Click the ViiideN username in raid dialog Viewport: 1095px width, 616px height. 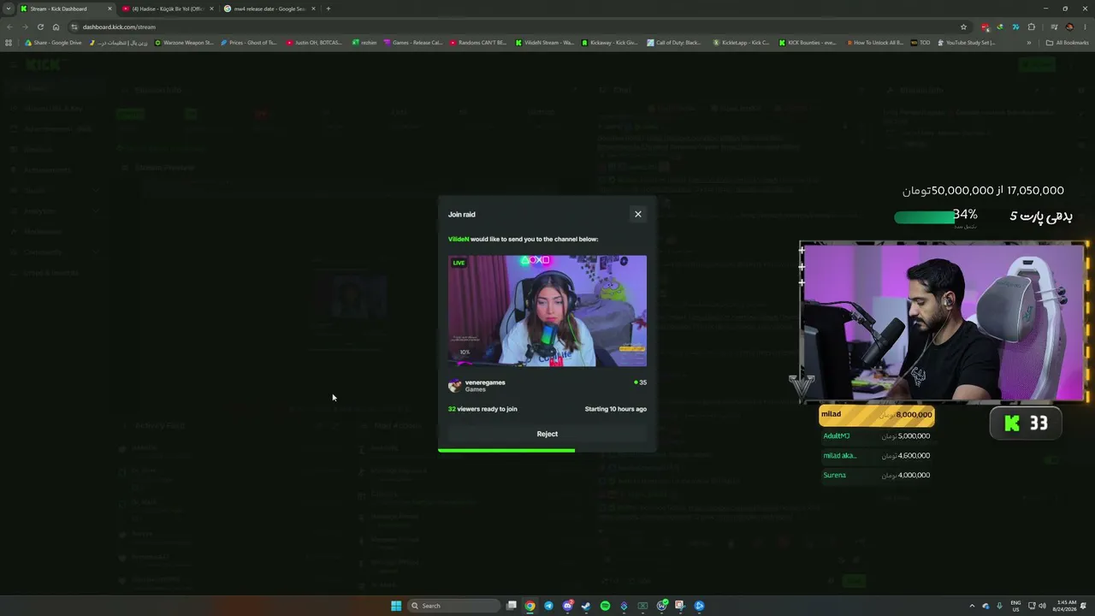tap(459, 240)
